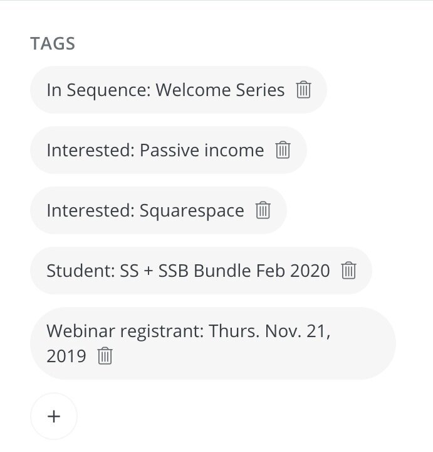This screenshot has height=452, width=433.
Task: Click the 2019 text in the webinar tag
Action: point(66,356)
